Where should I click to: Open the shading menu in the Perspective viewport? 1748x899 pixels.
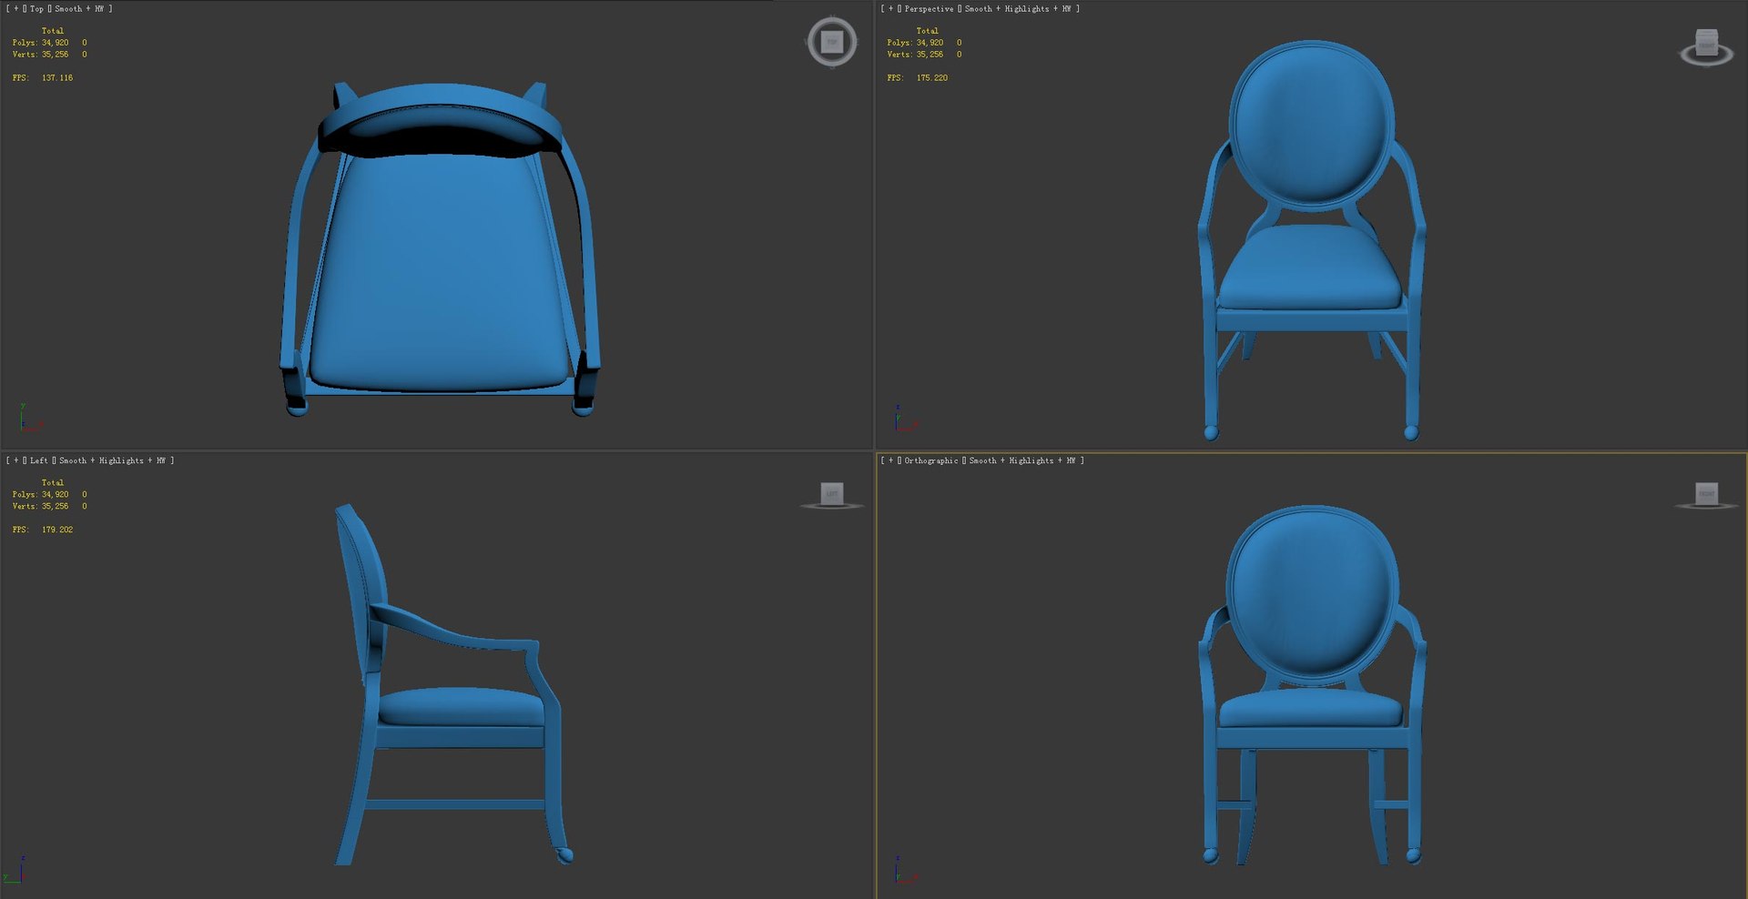coord(1018,9)
